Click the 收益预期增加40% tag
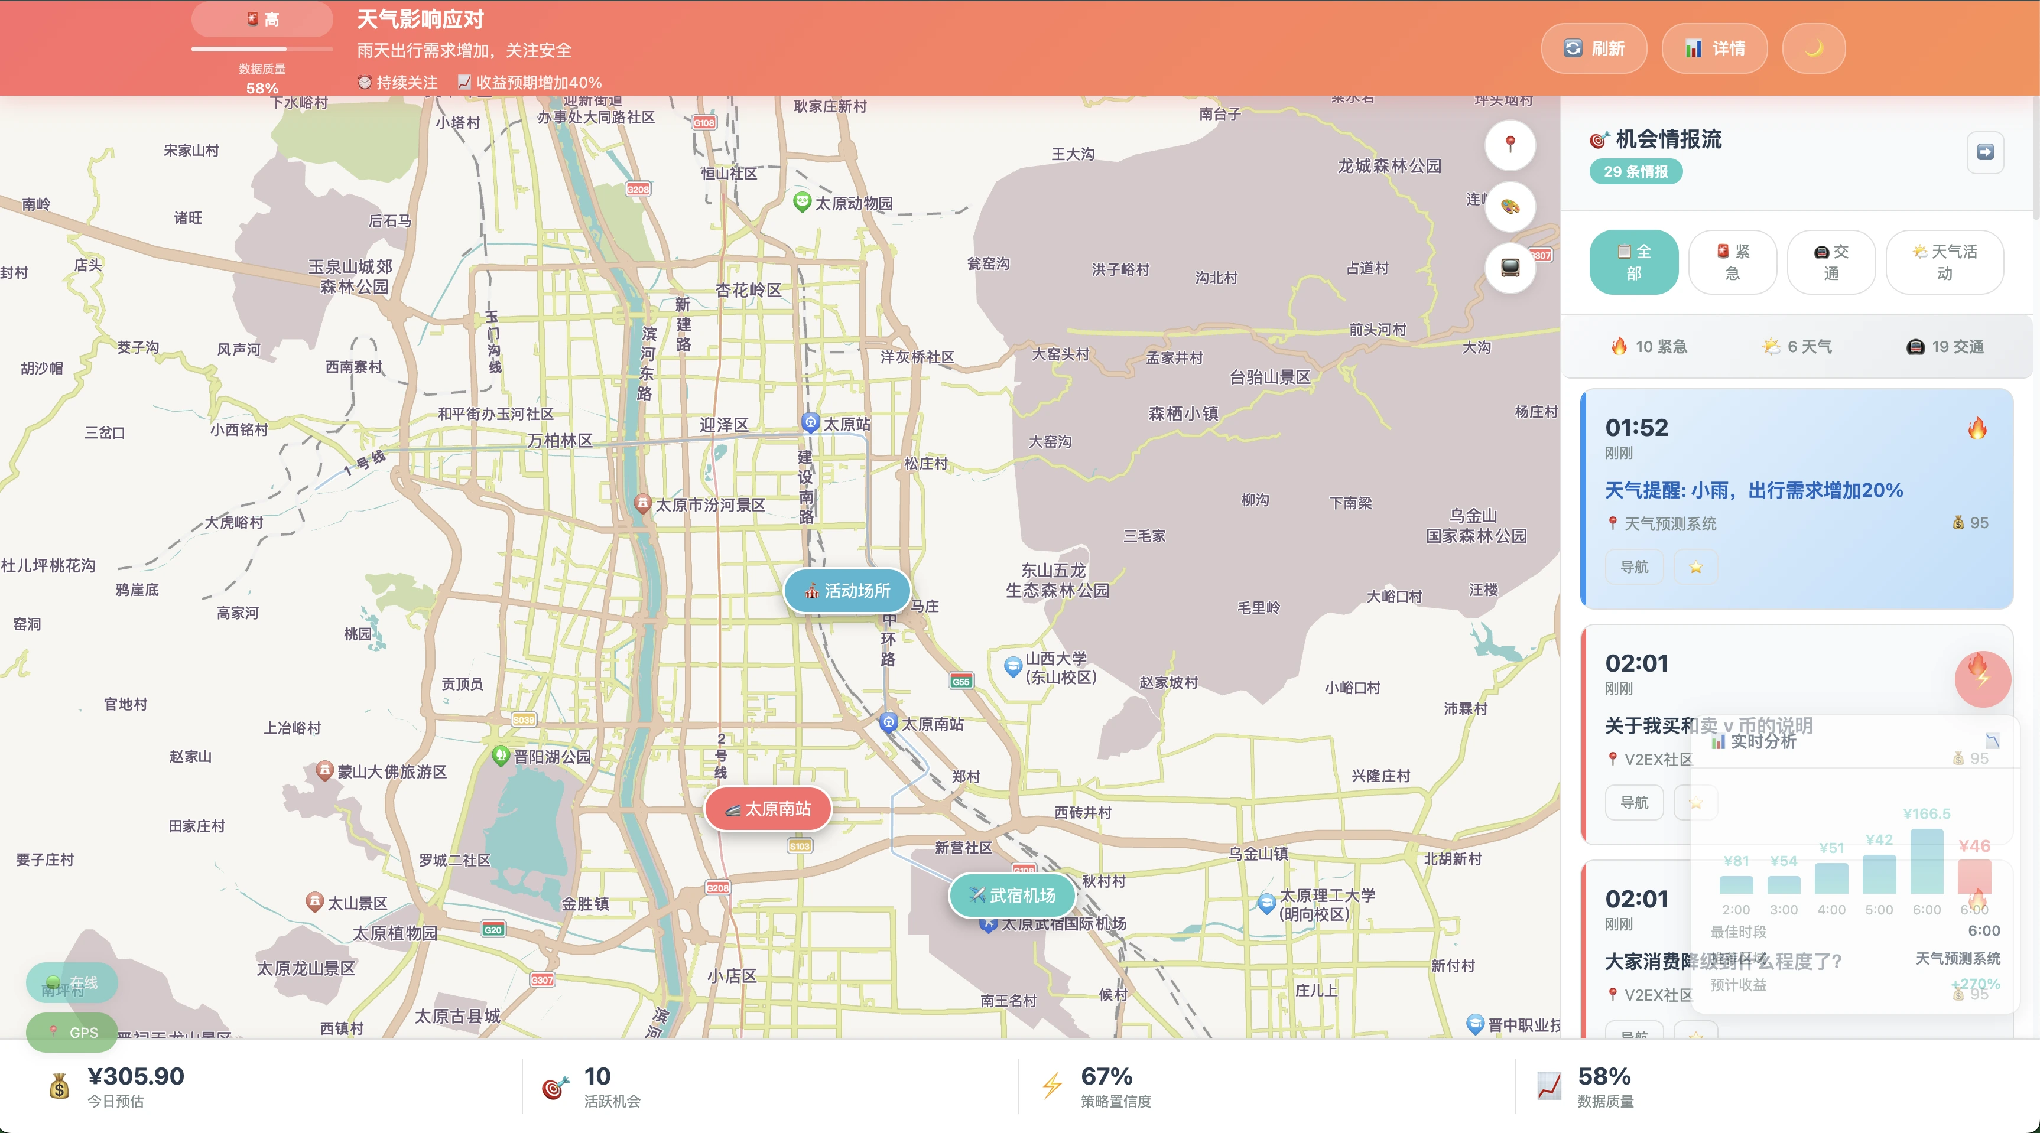Viewport: 2040px width, 1133px height. pos(530,82)
